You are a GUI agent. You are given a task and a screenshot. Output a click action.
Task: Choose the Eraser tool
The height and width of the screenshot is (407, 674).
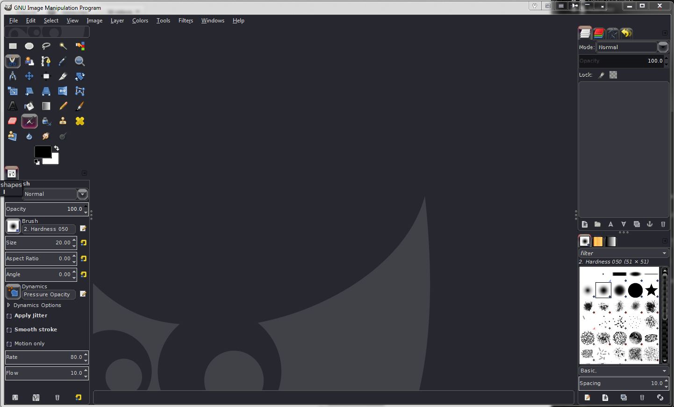[x=13, y=121]
